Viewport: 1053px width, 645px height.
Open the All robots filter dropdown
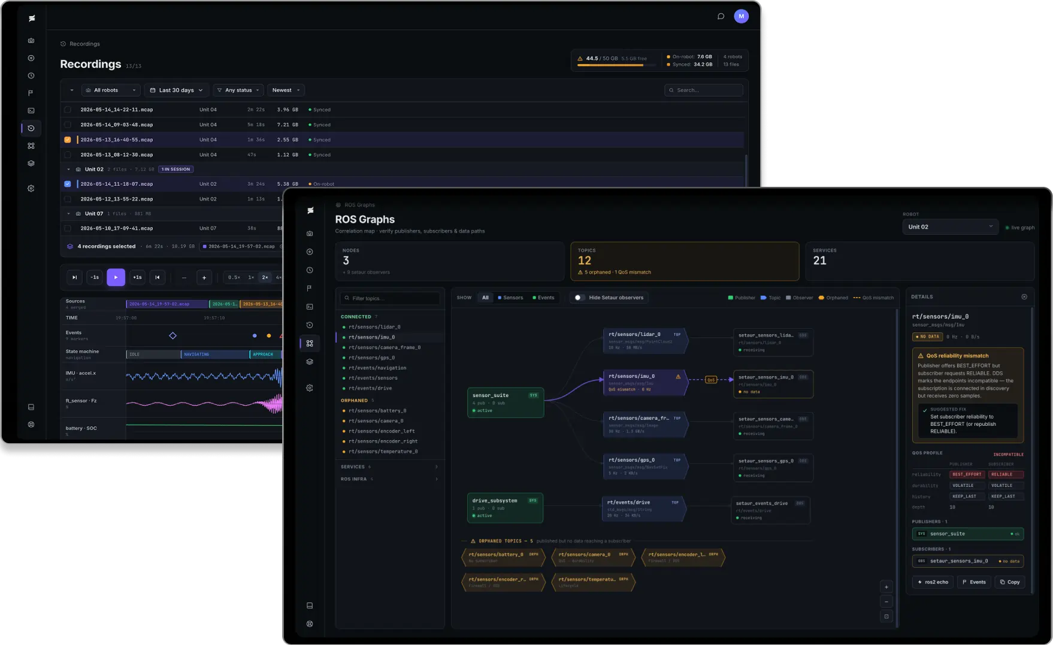111,90
